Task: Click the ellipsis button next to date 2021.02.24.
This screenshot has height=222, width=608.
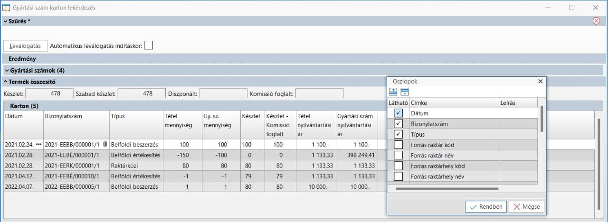Action: click(x=39, y=144)
